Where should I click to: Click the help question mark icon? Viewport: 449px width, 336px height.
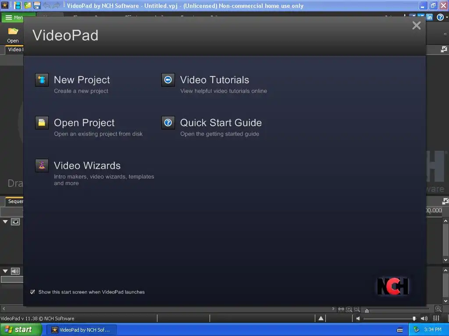coord(440,17)
